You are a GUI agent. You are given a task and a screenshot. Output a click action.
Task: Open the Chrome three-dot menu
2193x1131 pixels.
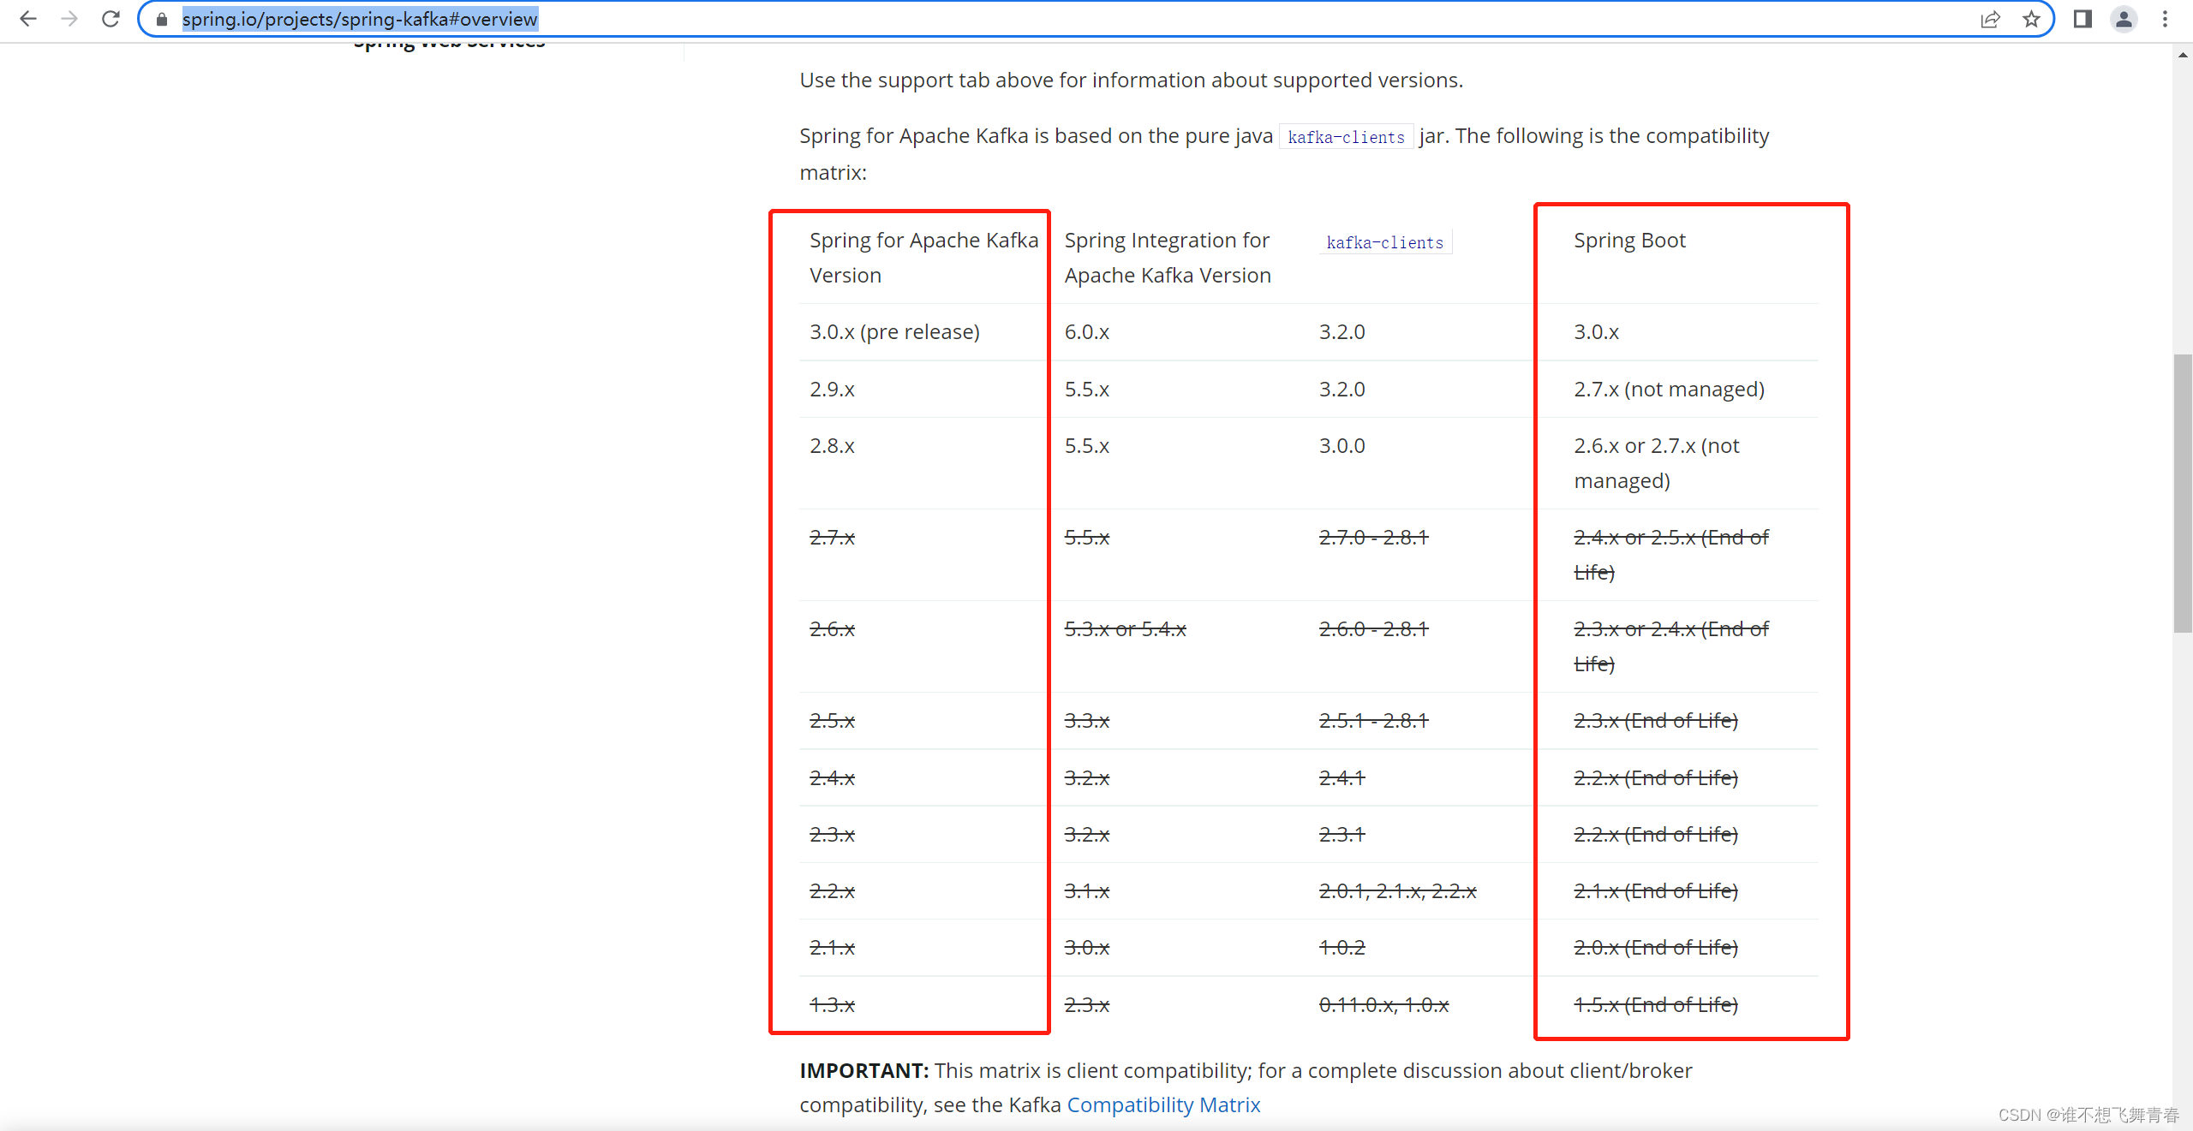[x=2165, y=19]
